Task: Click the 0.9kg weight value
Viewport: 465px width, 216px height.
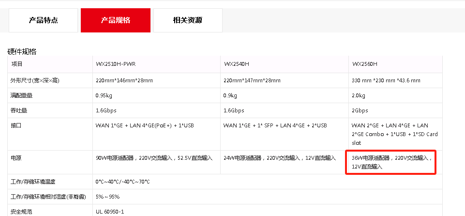Action: [230, 95]
